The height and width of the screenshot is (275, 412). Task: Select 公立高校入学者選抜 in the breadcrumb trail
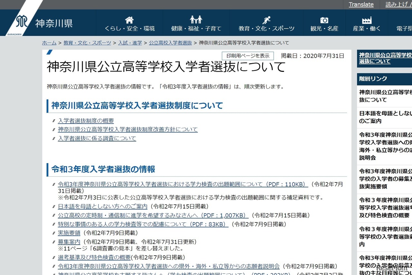[170, 43]
